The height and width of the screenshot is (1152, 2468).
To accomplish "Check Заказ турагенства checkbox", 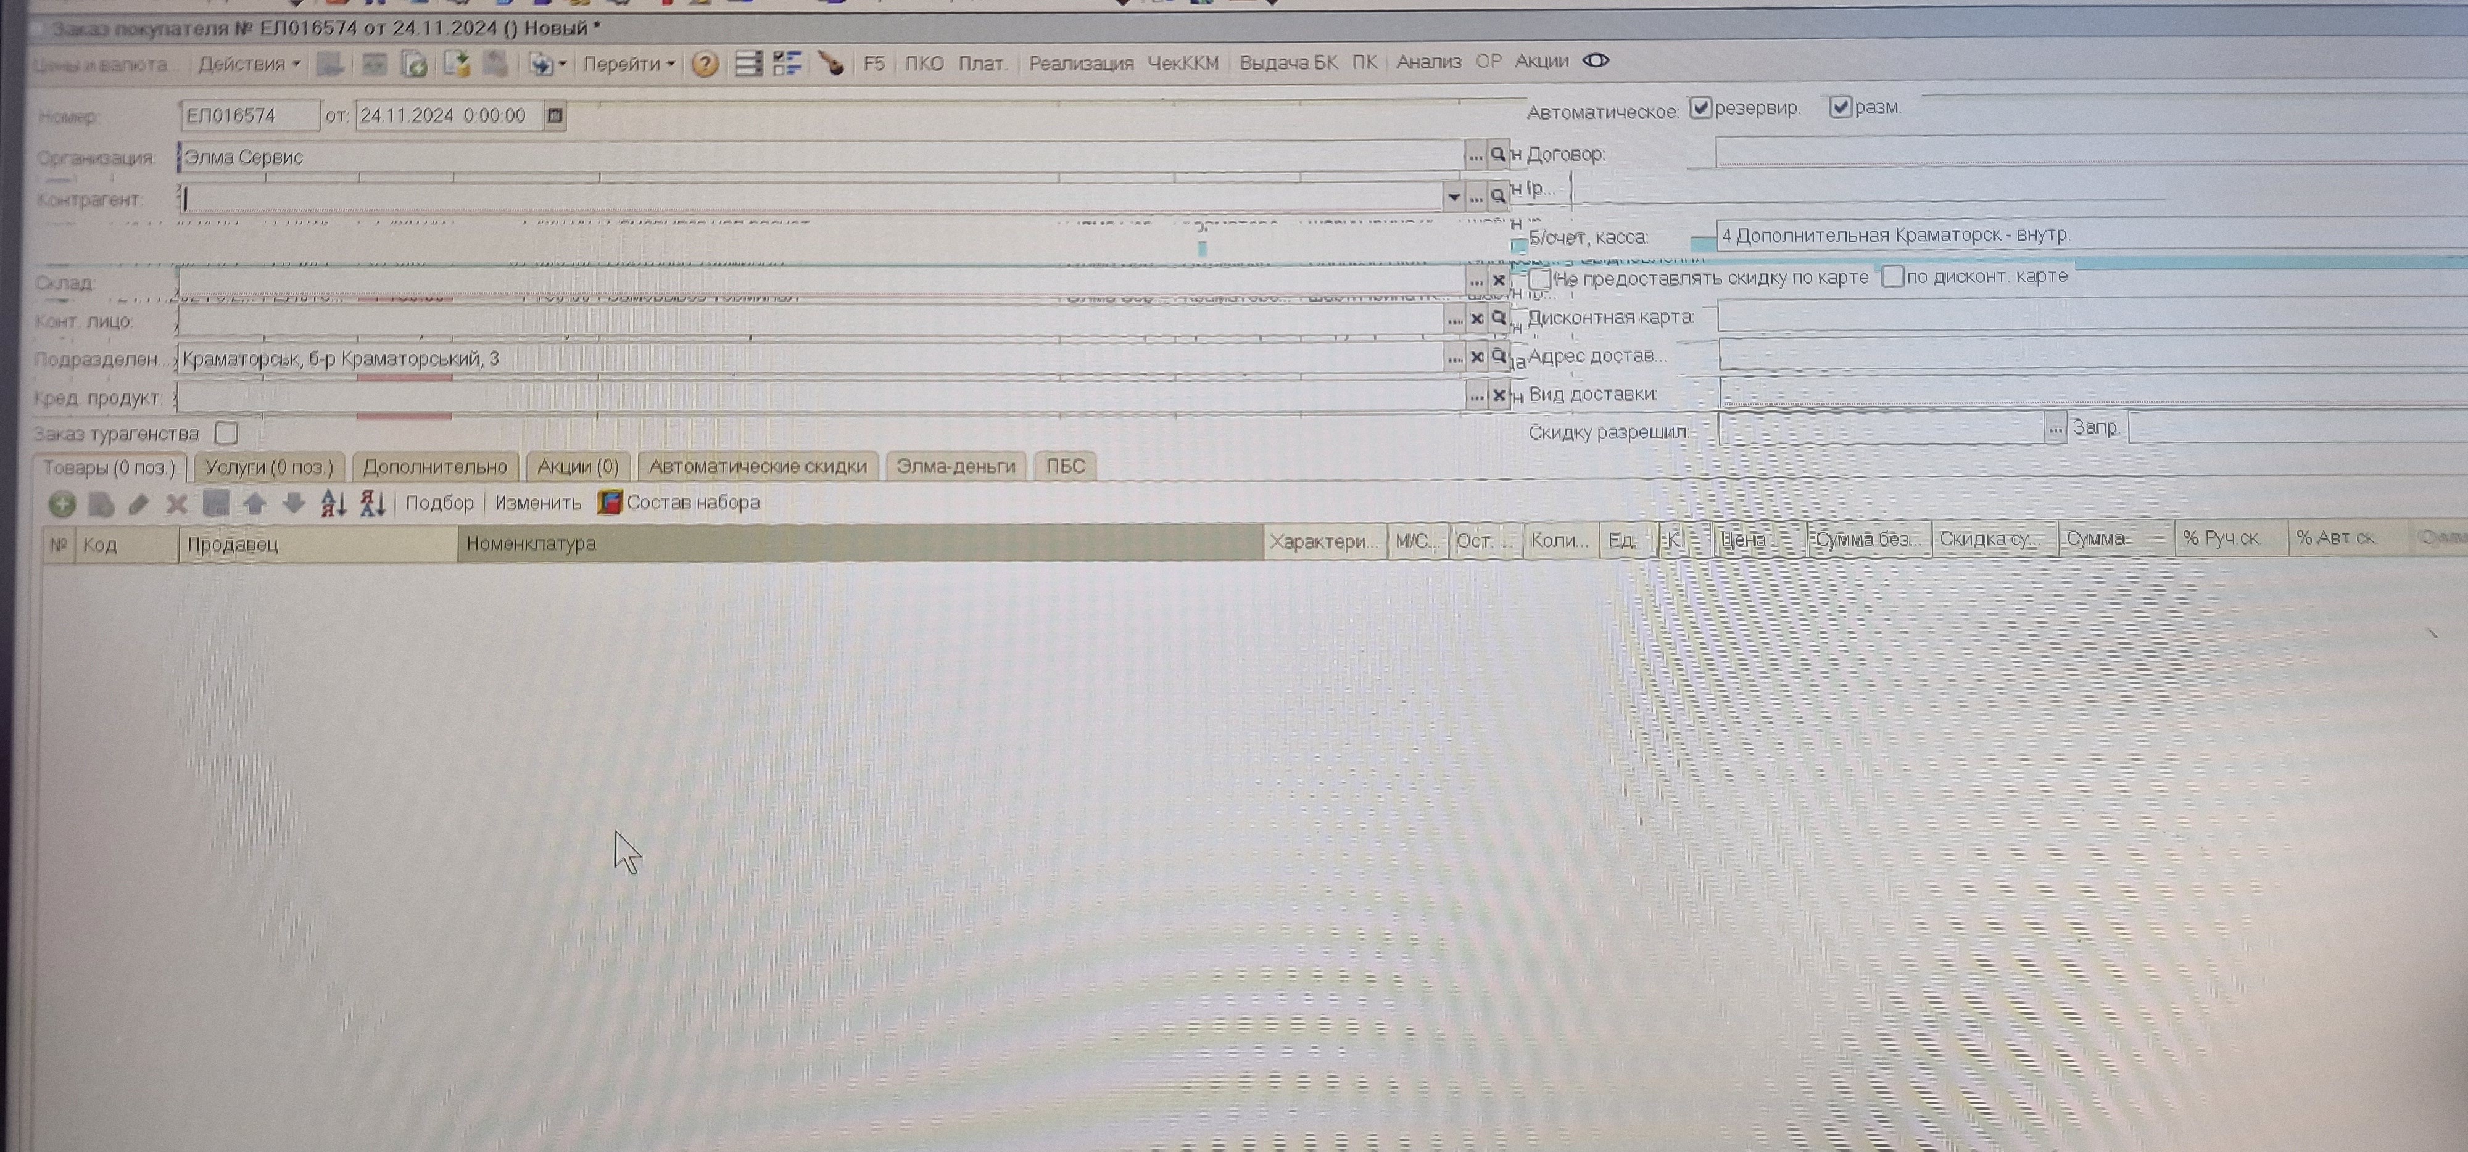I will [227, 433].
